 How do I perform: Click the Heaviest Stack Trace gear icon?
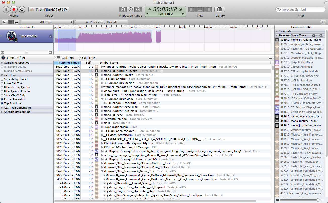(314, 36)
